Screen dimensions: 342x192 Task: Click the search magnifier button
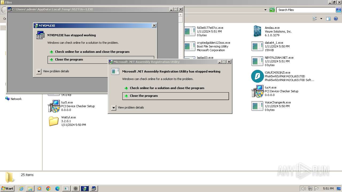338,10
